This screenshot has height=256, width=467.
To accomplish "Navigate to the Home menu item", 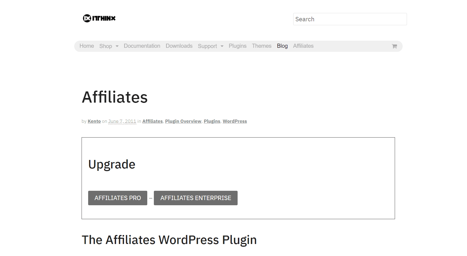I will click(87, 46).
